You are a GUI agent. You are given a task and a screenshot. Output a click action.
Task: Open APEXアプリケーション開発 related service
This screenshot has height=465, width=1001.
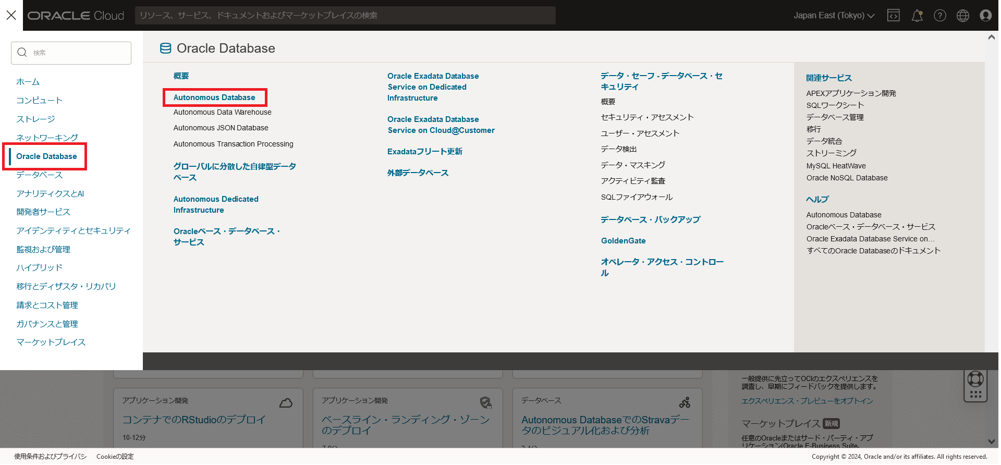pyautogui.click(x=851, y=93)
